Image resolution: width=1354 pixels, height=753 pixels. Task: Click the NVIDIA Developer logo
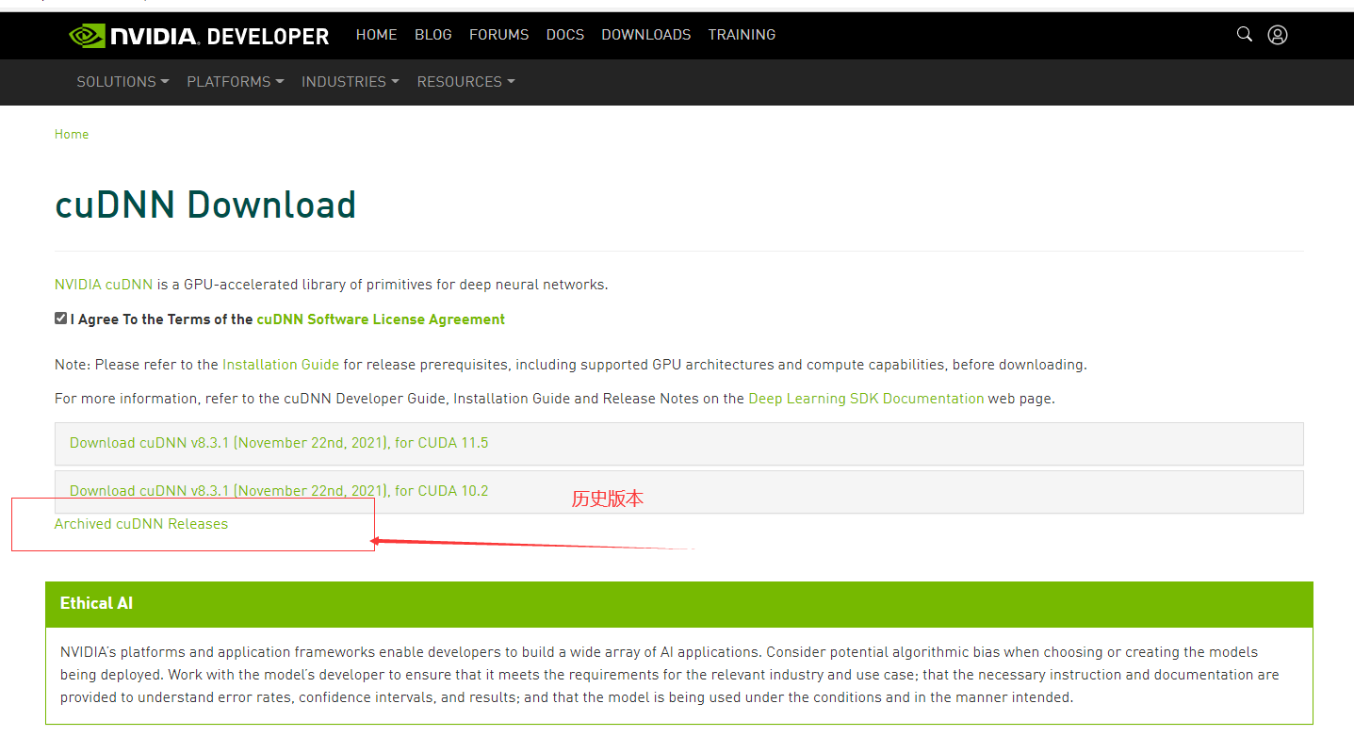199,36
